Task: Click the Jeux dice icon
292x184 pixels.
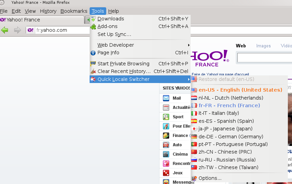Action: pos(166,173)
